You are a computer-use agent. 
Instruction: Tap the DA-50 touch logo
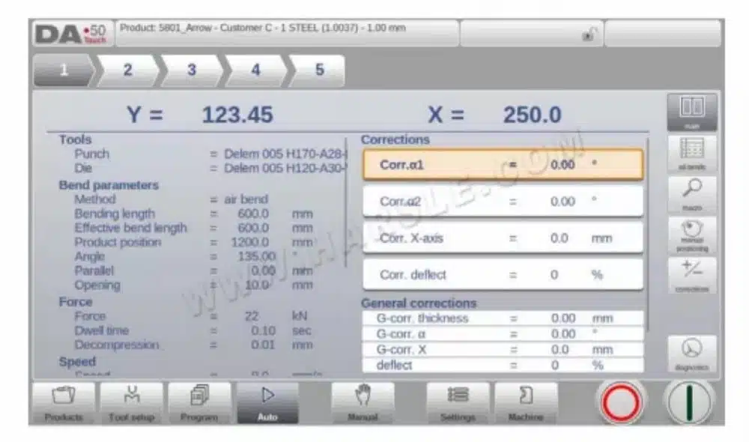pyautogui.click(x=72, y=34)
